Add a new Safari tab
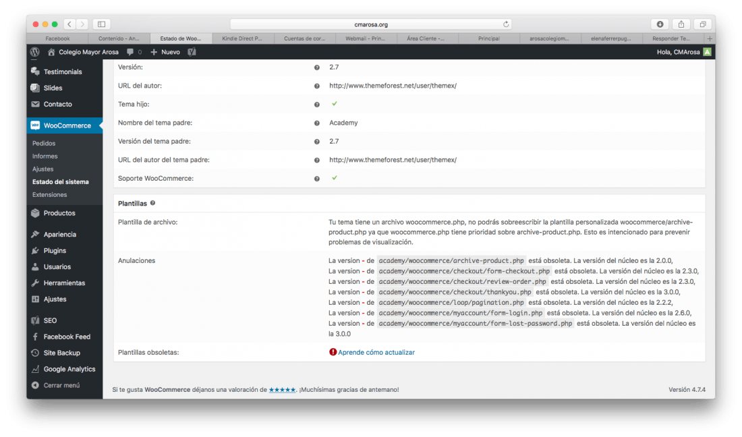The image size is (742, 437). (710, 38)
